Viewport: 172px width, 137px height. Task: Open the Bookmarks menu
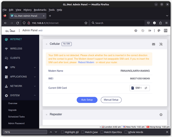(x=40, y=10)
